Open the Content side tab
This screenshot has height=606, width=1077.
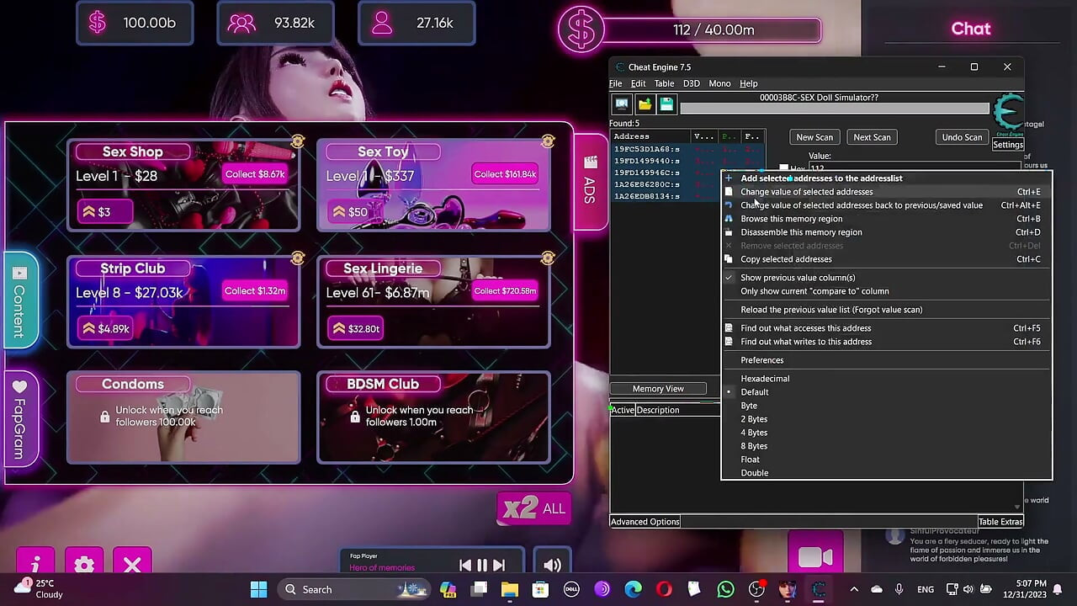(20, 300)
